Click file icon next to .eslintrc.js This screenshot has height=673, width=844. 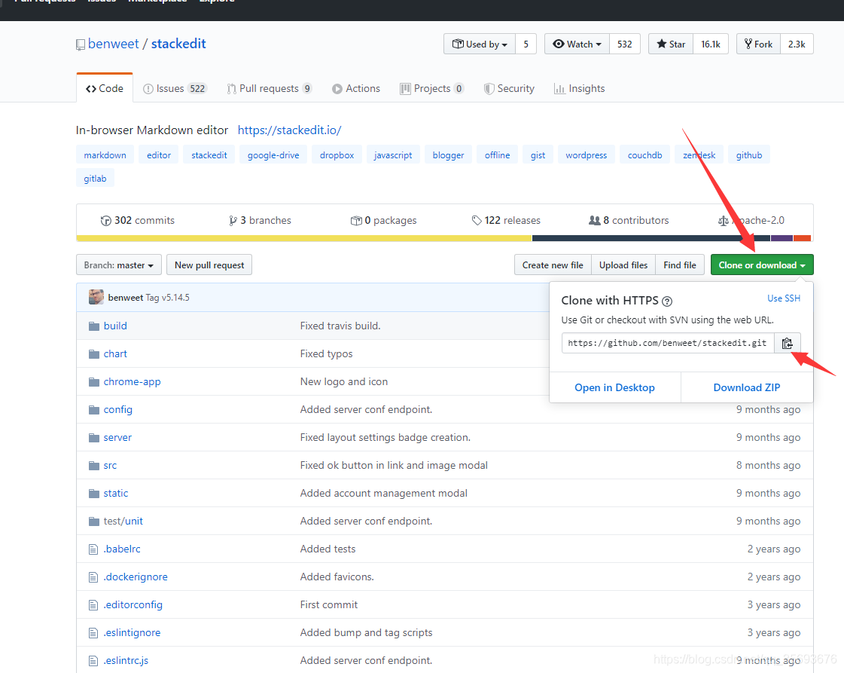click(93, 661)
